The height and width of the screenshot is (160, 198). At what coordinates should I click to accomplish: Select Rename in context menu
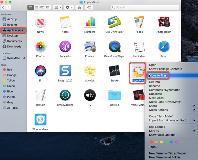coord(171,86)
